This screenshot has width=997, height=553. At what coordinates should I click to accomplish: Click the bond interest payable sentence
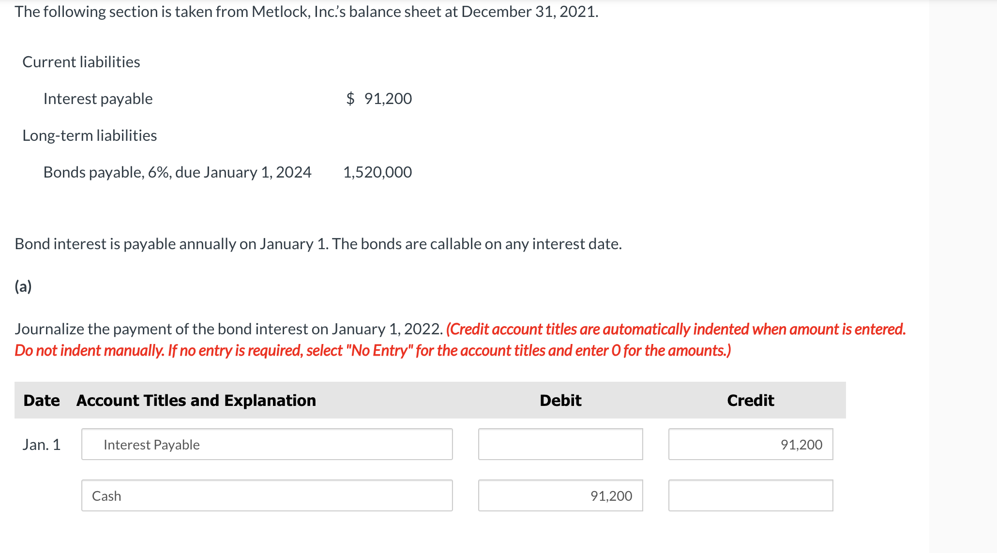click(318, 244)
